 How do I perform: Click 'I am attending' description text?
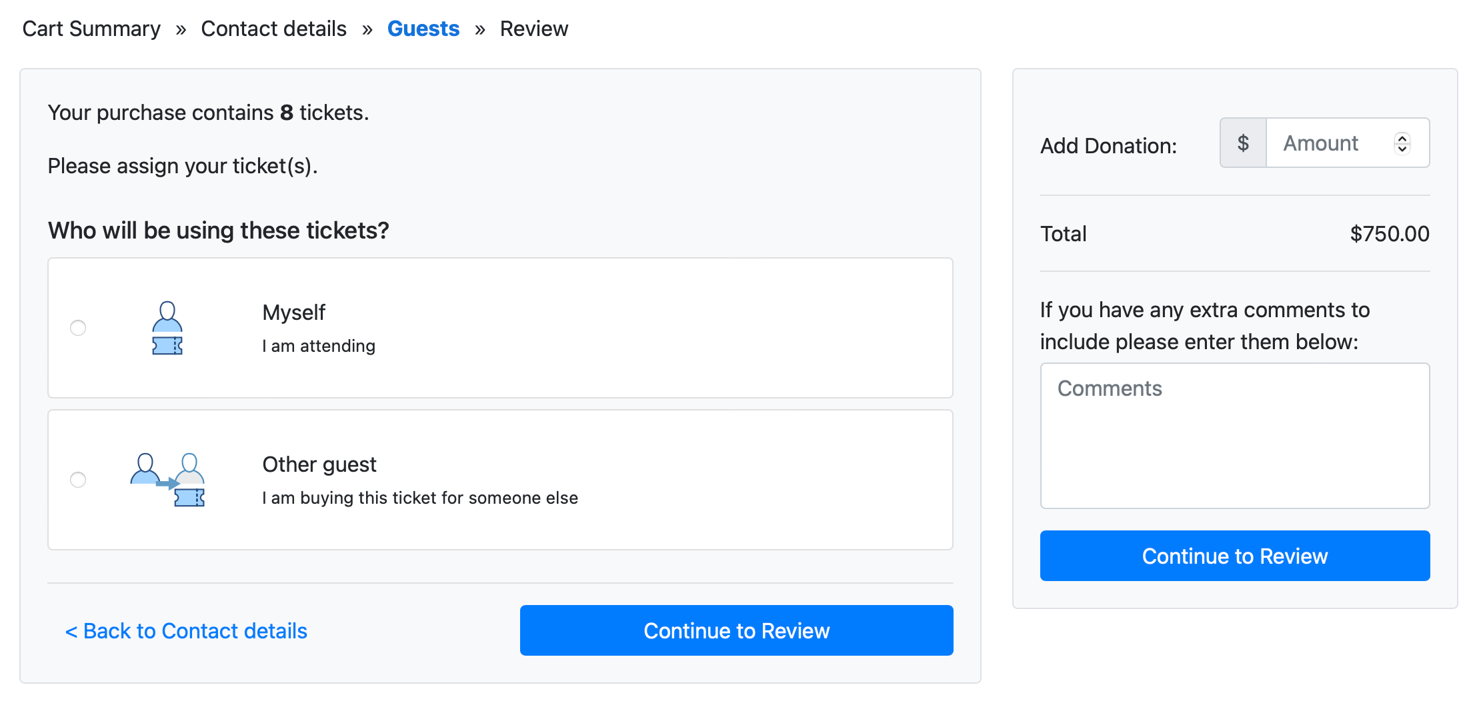(319, 346)
